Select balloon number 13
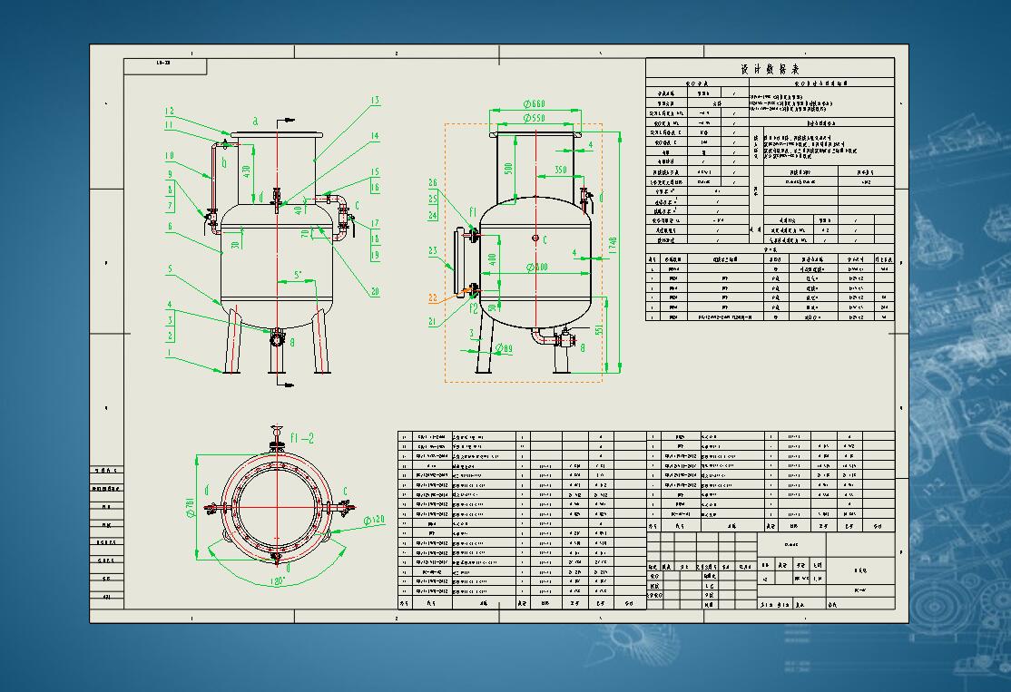This screenshot has height=692, width=1011. [375, 101]
